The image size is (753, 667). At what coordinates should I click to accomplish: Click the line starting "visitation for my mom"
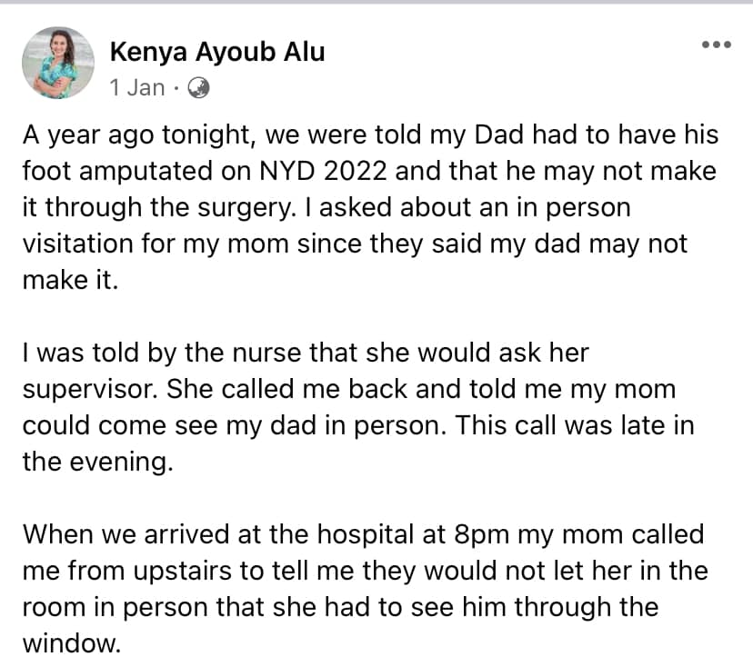pos(355,244)
